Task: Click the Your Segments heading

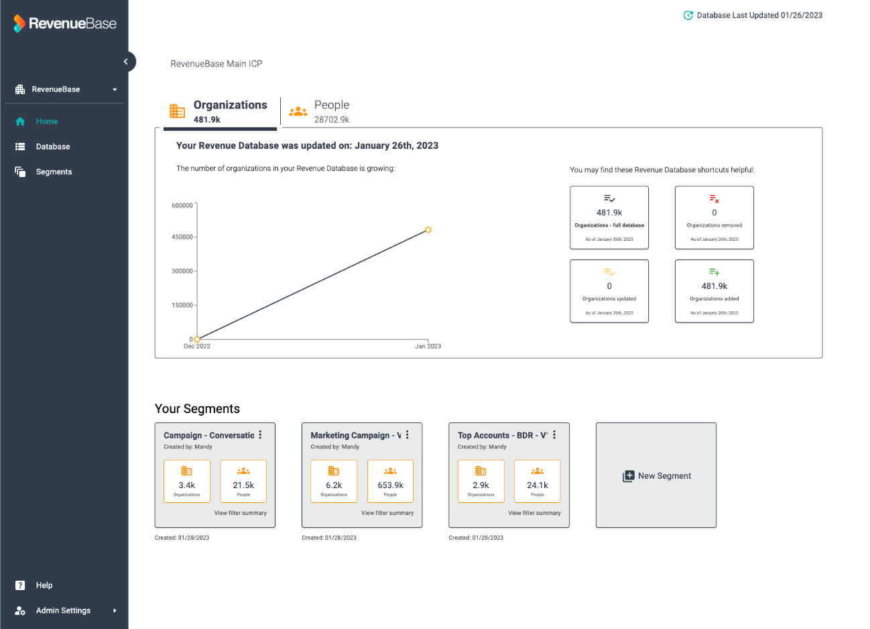Action: pyautogui.click(x=197, y=409)
